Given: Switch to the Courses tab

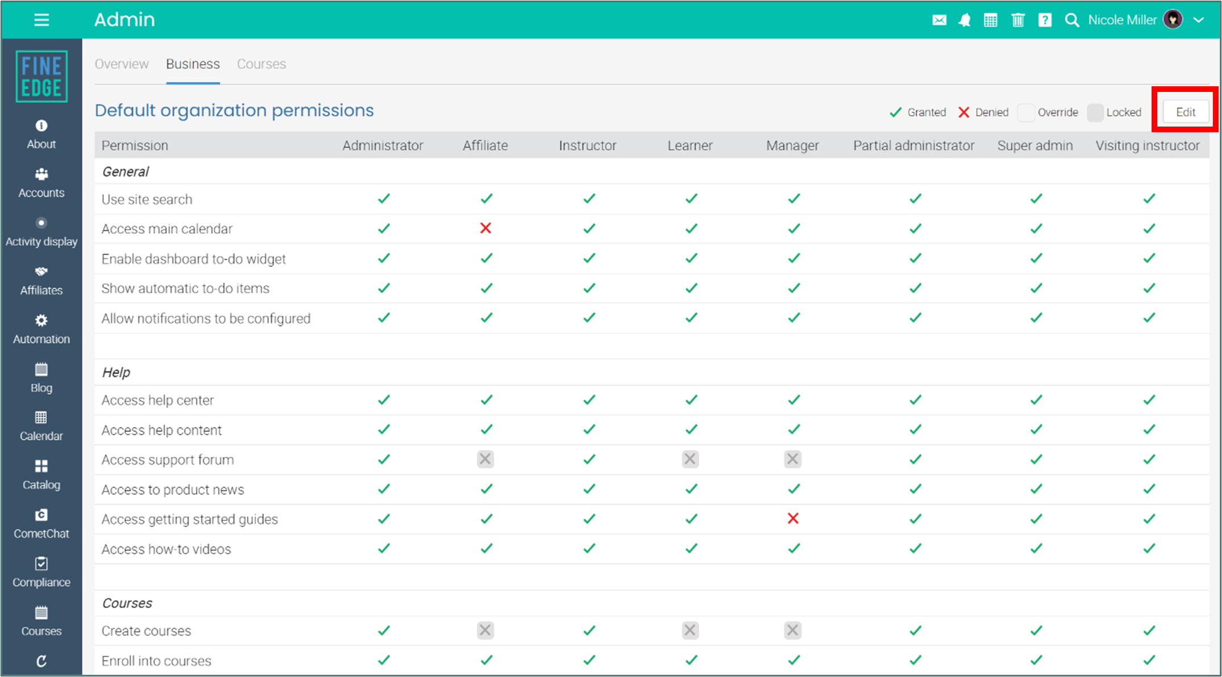Looking at the screenshot, I should tap(261, 64).
